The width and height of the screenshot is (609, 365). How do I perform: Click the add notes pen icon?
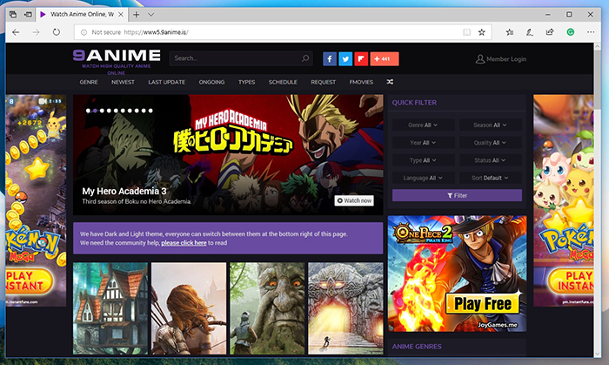pos(529,32)
